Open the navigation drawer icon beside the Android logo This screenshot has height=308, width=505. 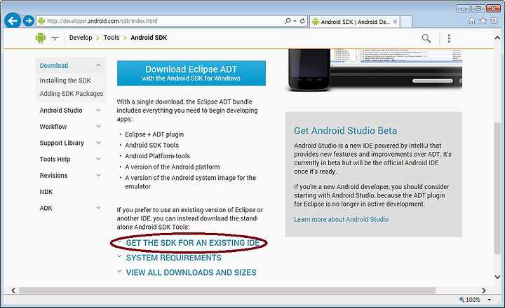click(x=55, y=38)
